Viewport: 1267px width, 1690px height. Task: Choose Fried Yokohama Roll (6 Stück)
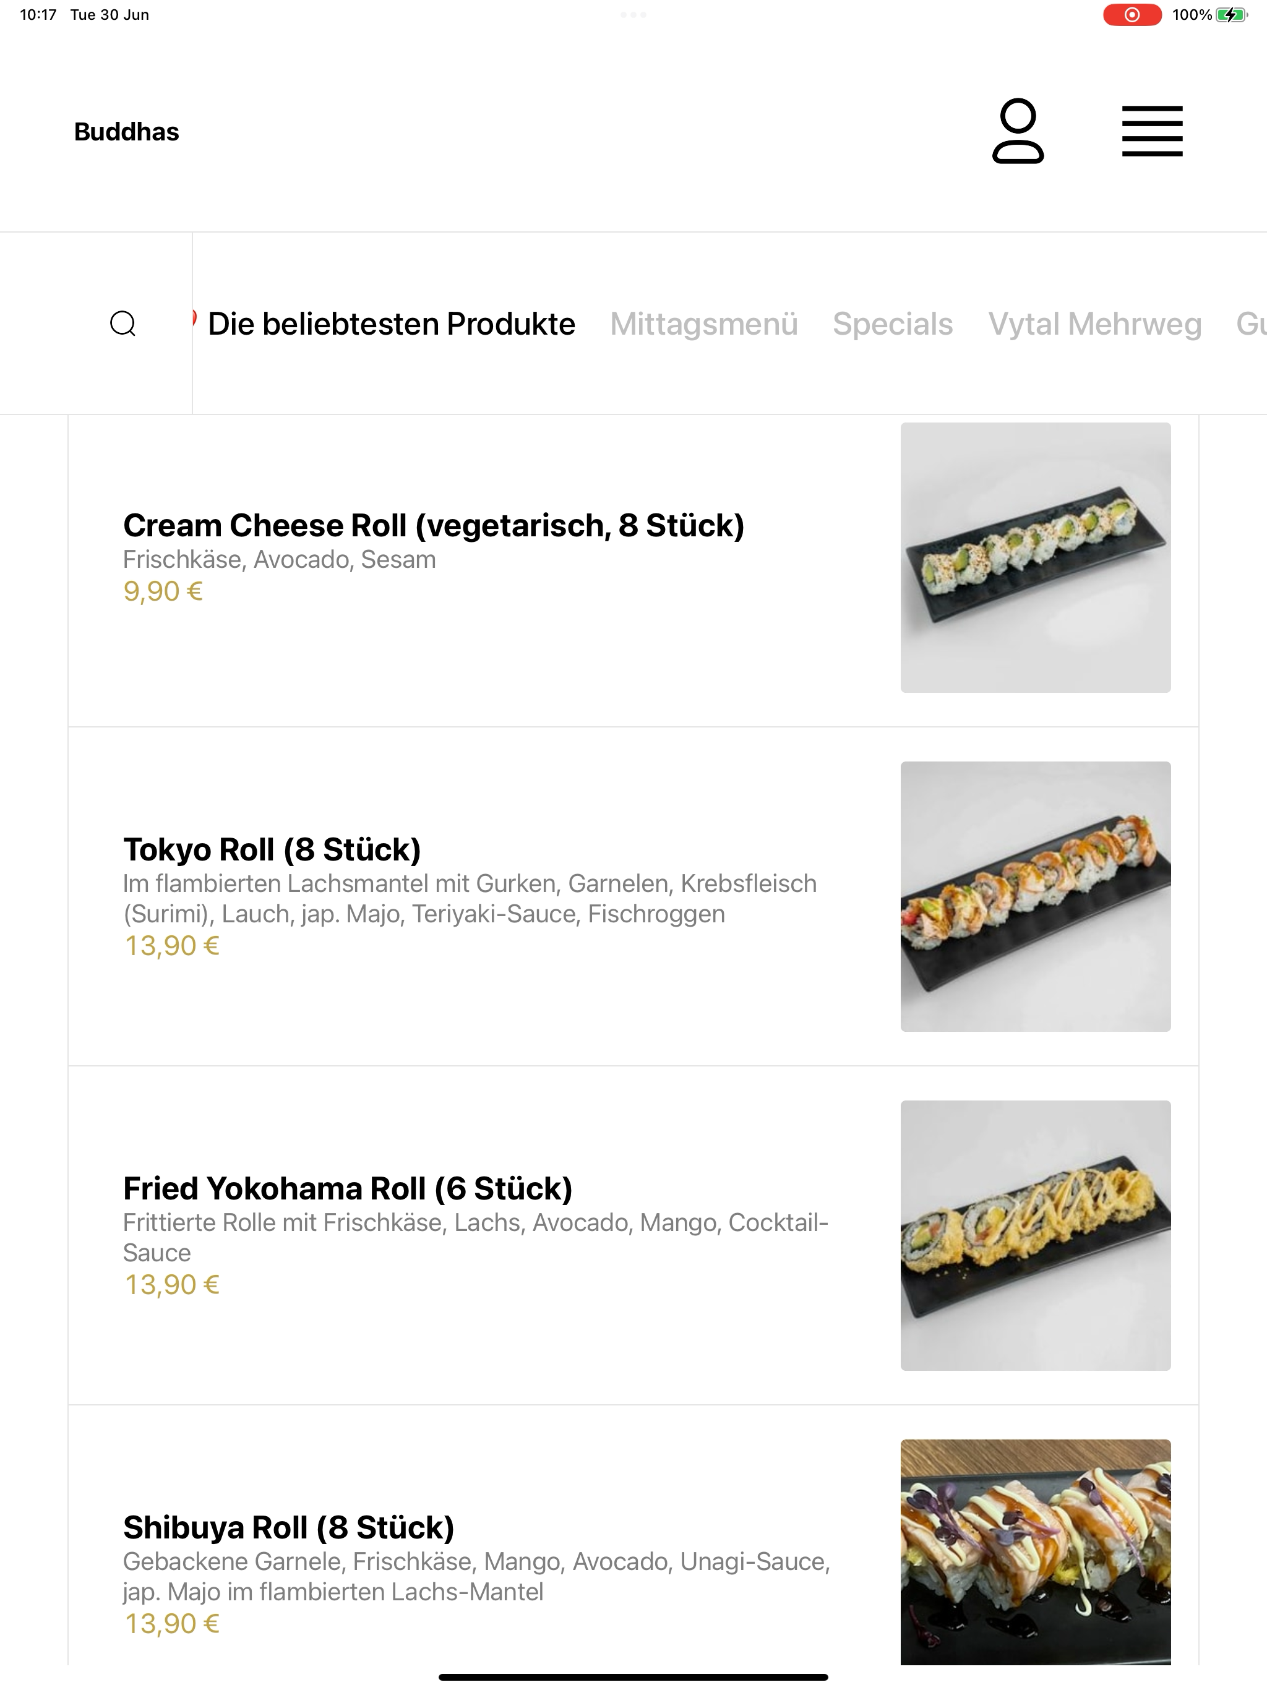pos(633,1235)
